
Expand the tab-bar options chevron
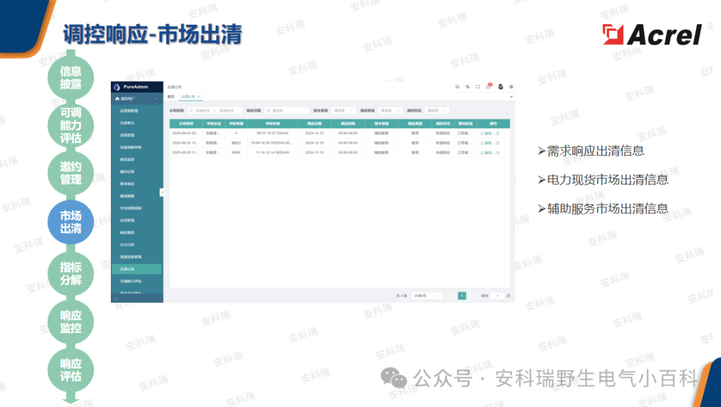pos(511,97)
